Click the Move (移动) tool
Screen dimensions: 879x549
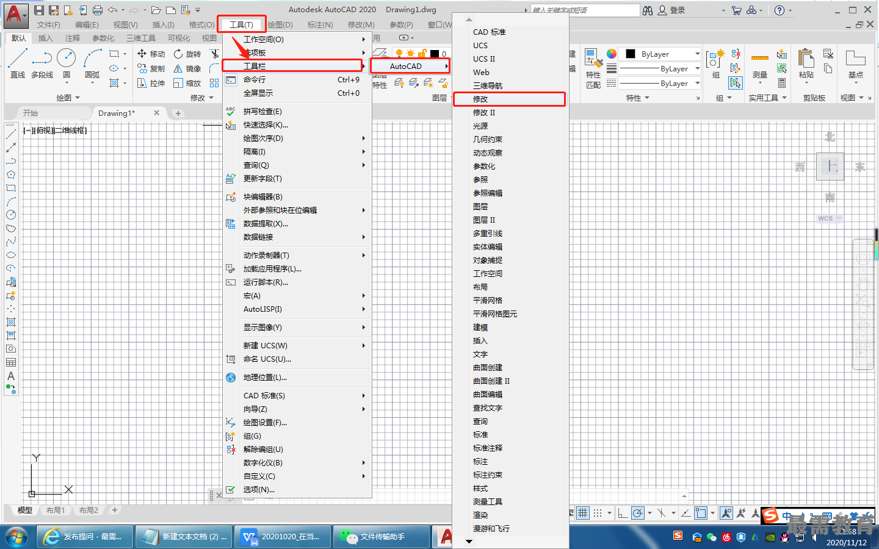(151, 54)
